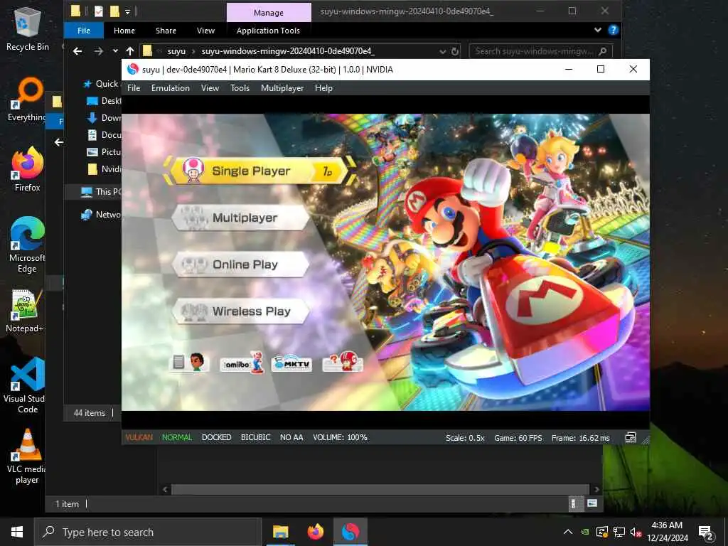728x546 pixels.
Task: Expand the Explorer ribbon chevron
Action: [x=597, y=30]
